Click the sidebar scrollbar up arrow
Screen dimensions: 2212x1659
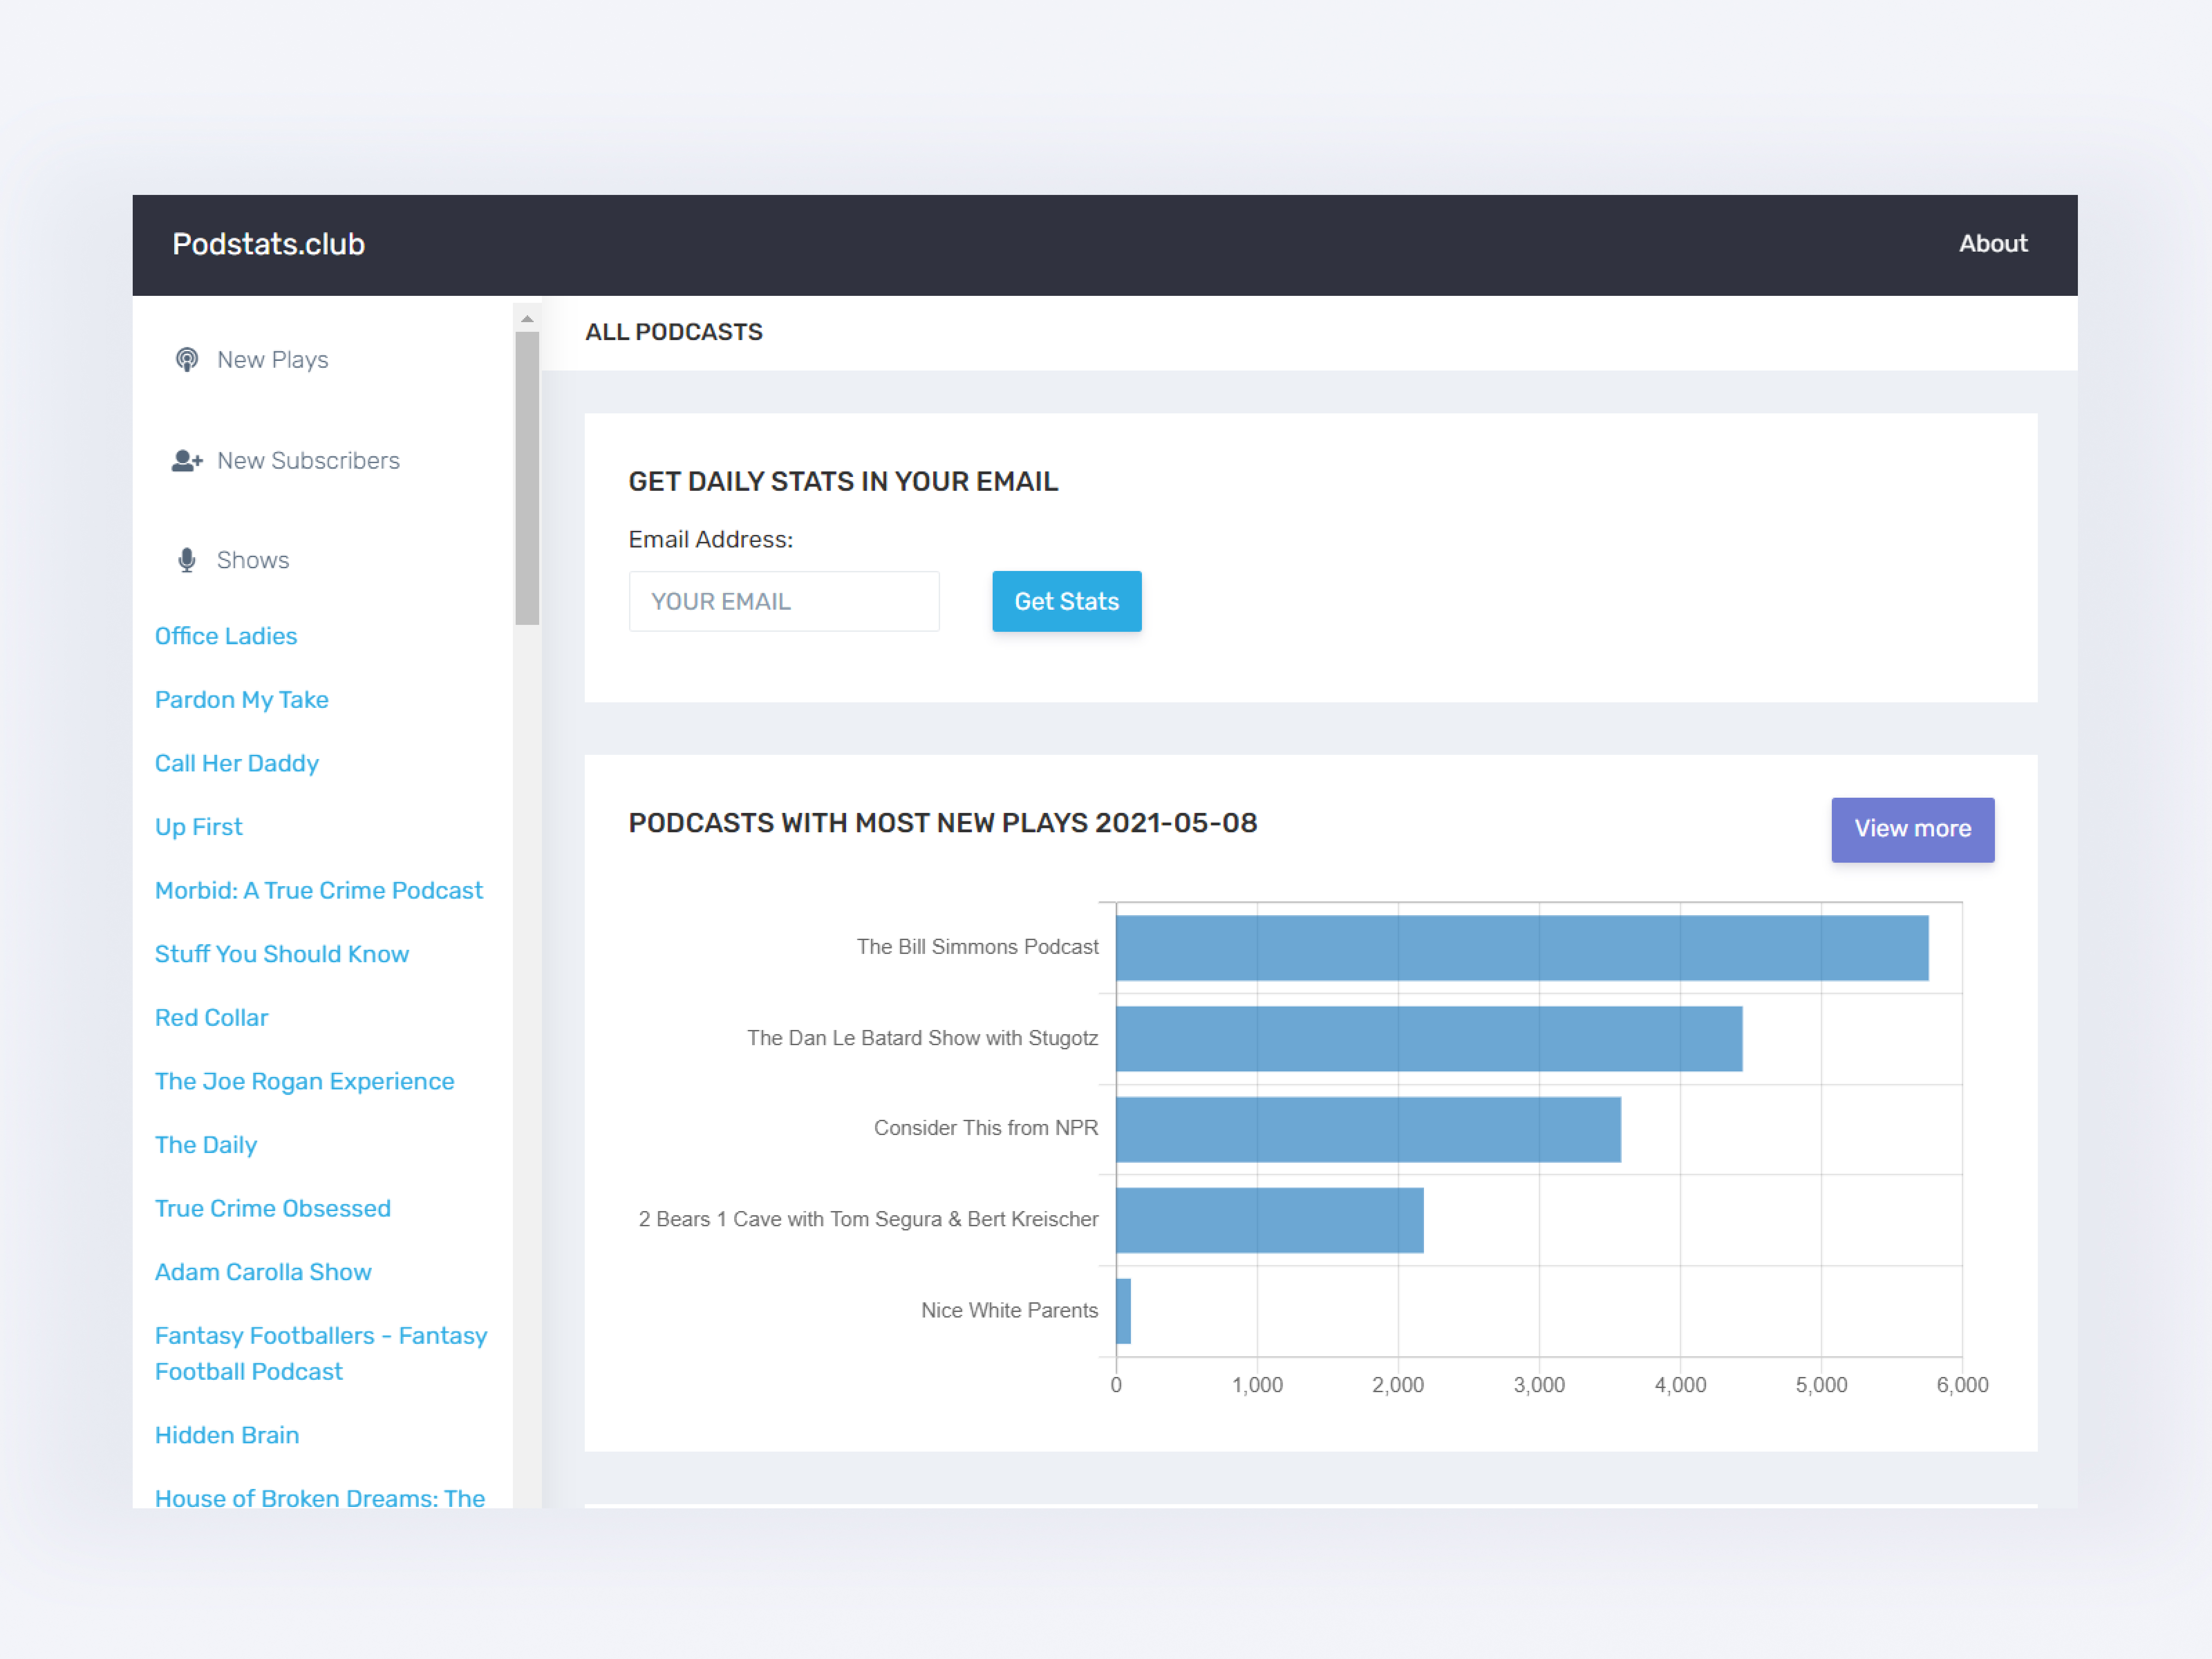pyautogui.click(x=527, y=319)
